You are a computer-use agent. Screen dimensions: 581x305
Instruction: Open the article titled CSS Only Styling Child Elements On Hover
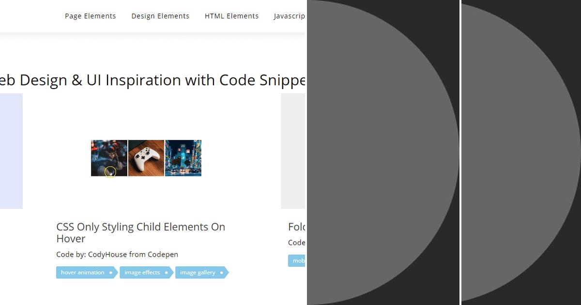[x=140, y=227]
